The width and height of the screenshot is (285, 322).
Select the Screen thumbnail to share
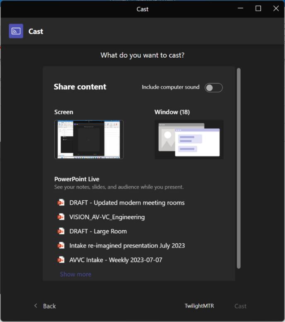89,139
